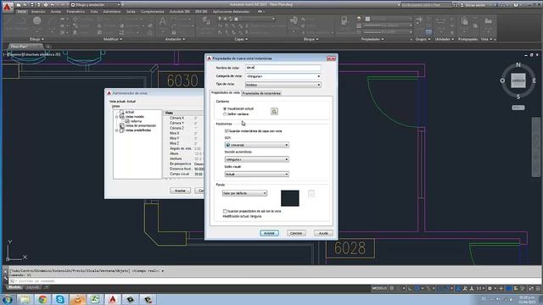543x305 pixels.
Task: Click the Layer Properties icon in Capas panel
Action: tap(206, 21)
